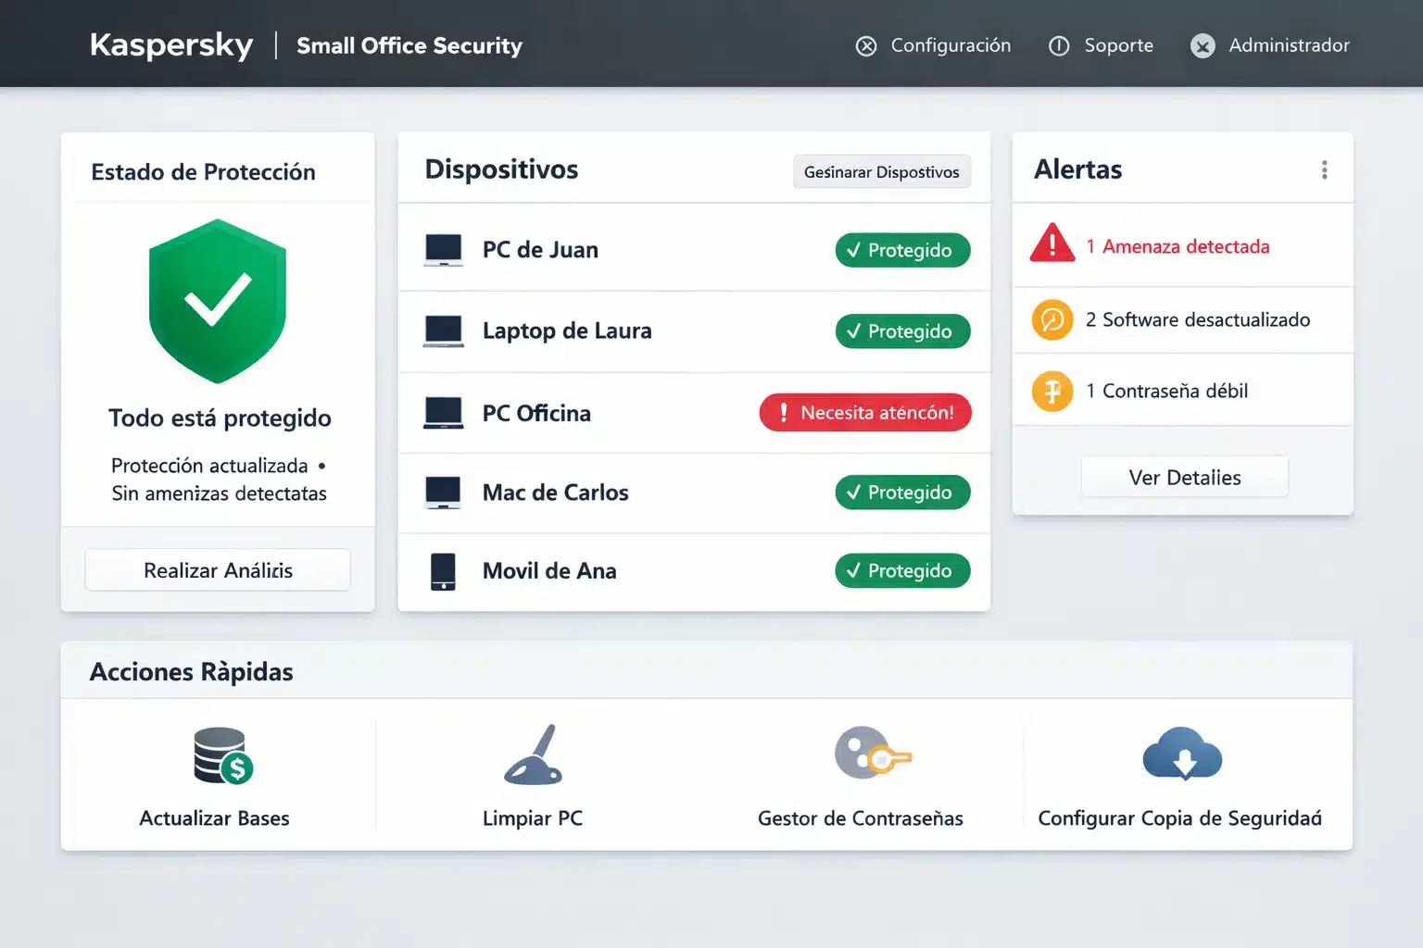
Task: Open the Acciones Rápidas section header
Action: pos(191,670)
